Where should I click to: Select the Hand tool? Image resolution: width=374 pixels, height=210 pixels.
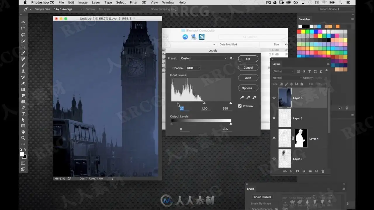pyautogui.click(x=23, y=132)
